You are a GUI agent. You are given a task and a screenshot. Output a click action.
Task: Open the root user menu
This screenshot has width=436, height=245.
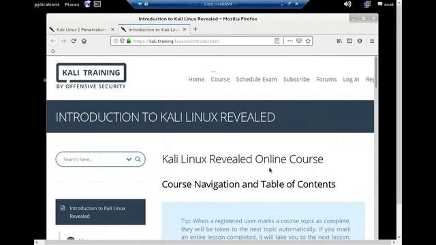point(386,5)
